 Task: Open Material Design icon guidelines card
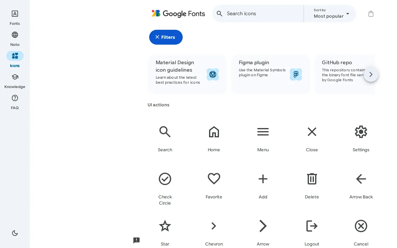pyautogui.click(x=187, y=74)
